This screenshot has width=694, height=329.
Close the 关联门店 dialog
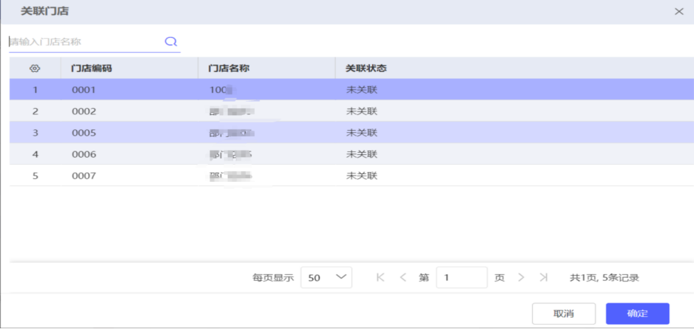pos(678,11)
